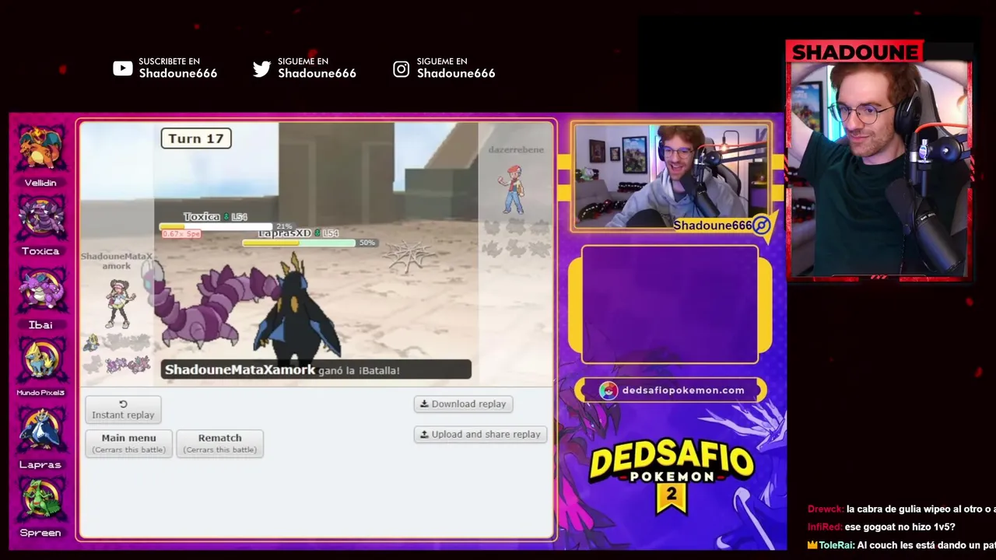
Task: Click the 0.67x Spe status label
Action: [x=181, y=234]
